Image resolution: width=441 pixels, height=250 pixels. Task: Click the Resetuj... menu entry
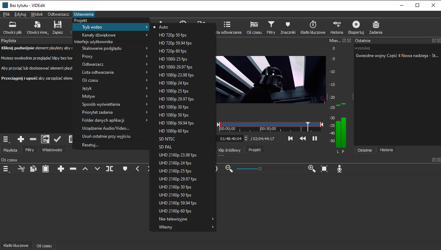coord(111,145)
